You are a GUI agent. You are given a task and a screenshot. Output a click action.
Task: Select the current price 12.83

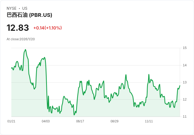click(x=18, y=28)
